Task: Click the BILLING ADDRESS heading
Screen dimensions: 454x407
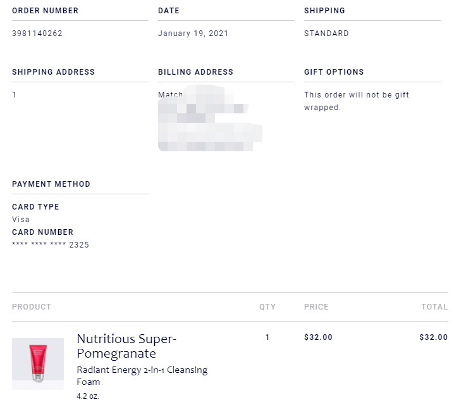Action: (196, 72)
